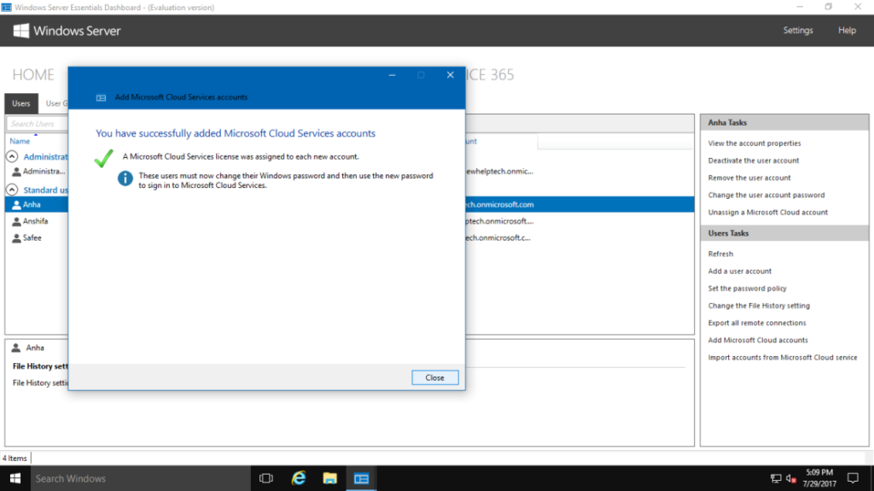The image size is (874, 491).
Task: Close the dialog with the X button
Action: point(451,75)
